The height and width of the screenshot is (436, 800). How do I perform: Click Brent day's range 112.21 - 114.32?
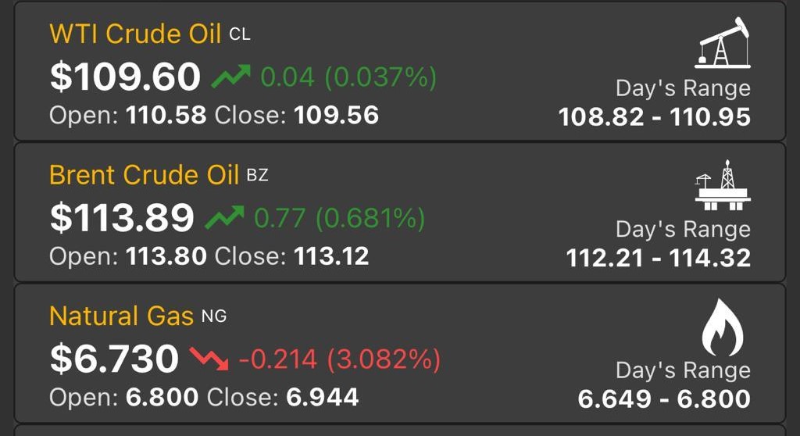(659, 258)
